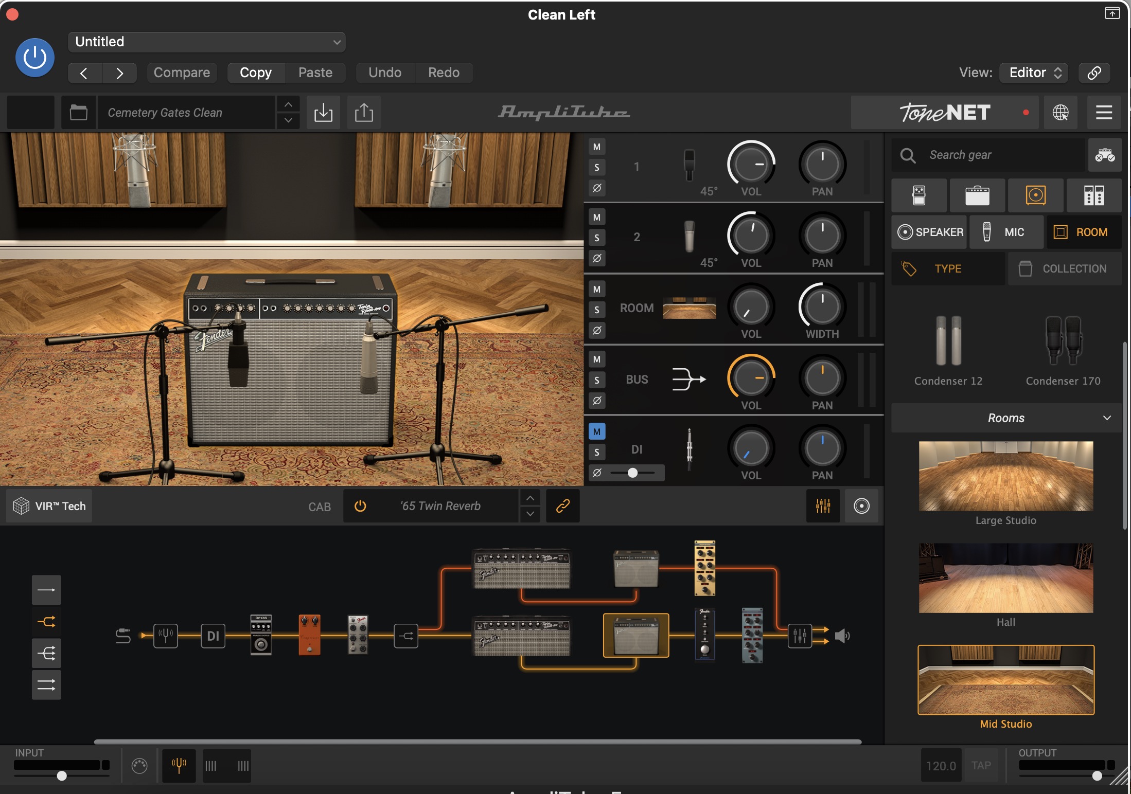This screenshot has height=794, width=1131.
Task: Select the cabinet speaker gear category
Action: [x=1036, y=195]
